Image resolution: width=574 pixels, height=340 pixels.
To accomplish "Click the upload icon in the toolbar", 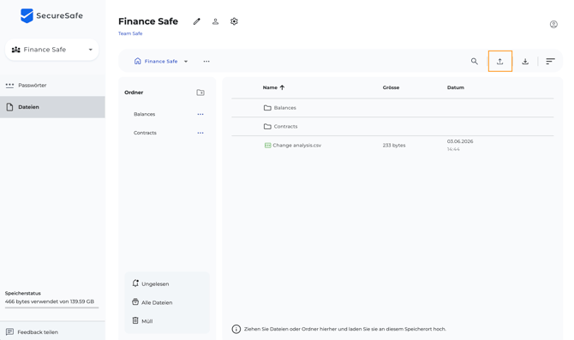I will 499,62.
